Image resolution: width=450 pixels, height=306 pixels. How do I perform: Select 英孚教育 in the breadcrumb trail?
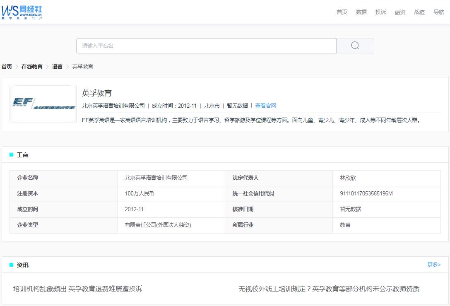click(83, 66)
